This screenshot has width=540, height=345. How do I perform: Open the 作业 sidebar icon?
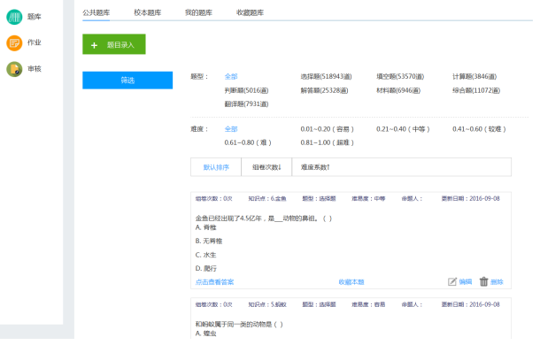pyautogui.click(x=14, y=43)
